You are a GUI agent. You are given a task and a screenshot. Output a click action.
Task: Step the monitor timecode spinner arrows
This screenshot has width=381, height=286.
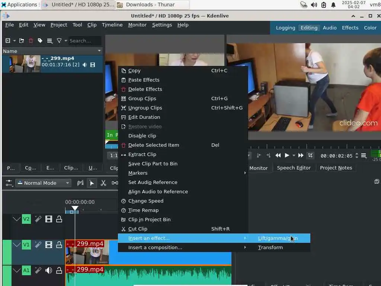pos(357,155)
